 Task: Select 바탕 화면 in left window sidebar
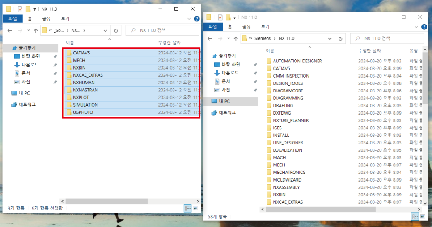point(31,56)
